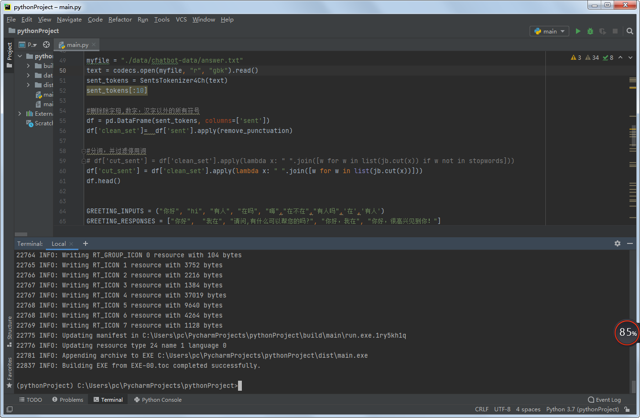Viewport: 640px width, 418px height.
Task: Close the main.py editor tab
Action: (x=94, y=44)
